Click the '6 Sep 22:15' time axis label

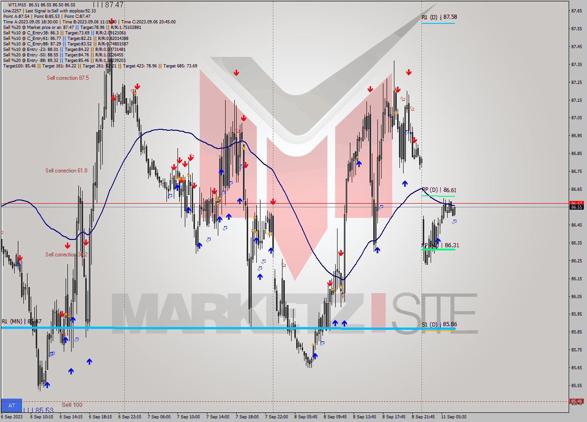click(129, 417)
